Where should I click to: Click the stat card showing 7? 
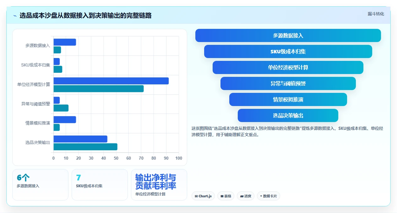100,185
